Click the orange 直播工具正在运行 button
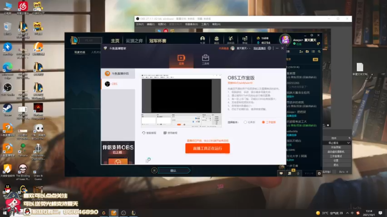This screenshot has width=387, height=217. pos(208,149)
